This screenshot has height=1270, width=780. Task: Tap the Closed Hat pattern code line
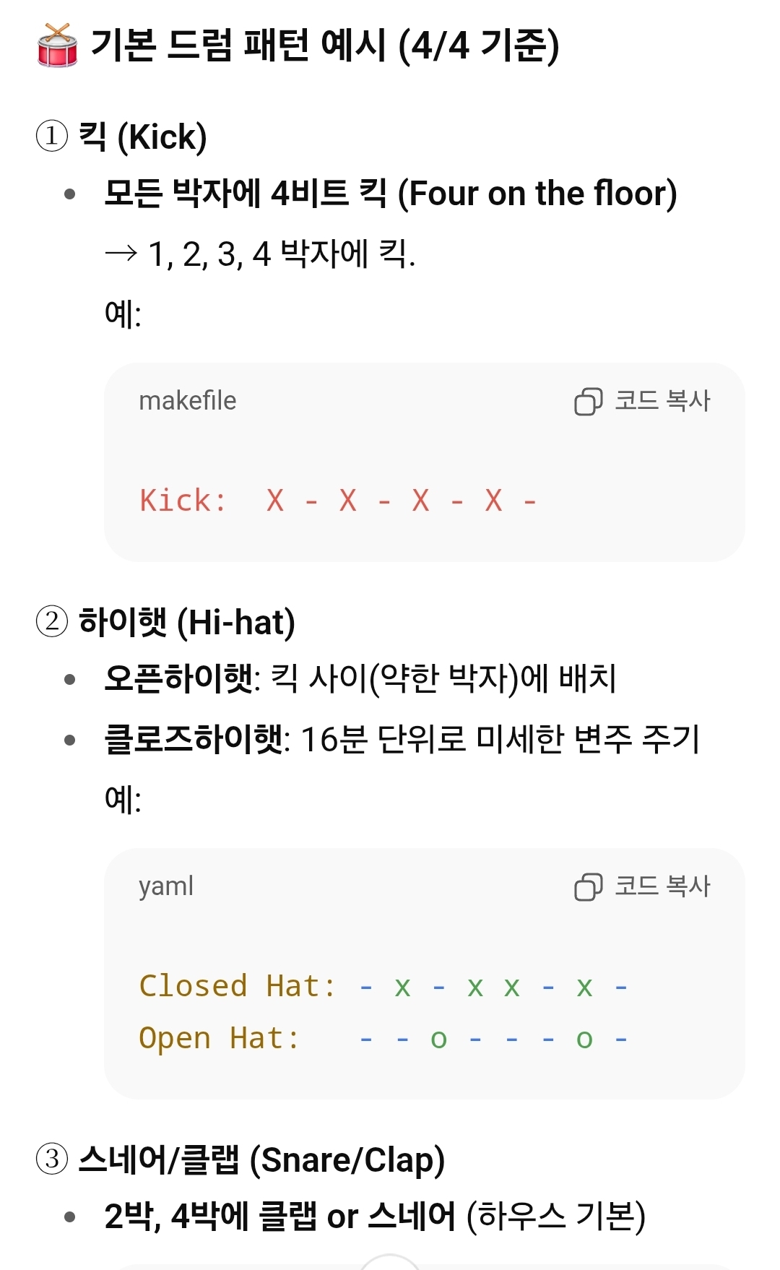point(383,986)
